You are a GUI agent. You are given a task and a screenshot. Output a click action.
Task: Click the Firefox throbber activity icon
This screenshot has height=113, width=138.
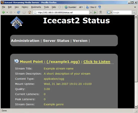[59, 7]
